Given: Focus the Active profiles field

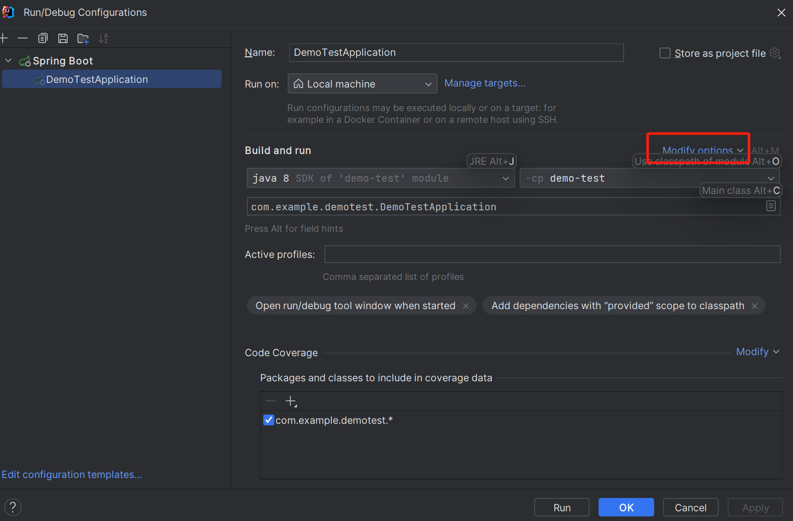Looking at the screenshot, I should pos(552,254).
